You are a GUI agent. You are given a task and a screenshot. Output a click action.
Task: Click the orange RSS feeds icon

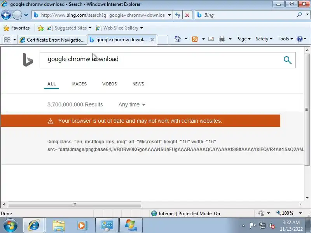pos(195,39)
